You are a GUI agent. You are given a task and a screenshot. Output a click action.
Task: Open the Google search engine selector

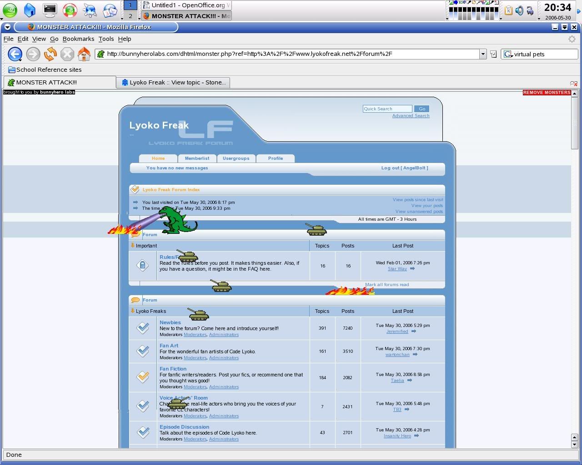point(508,54)
